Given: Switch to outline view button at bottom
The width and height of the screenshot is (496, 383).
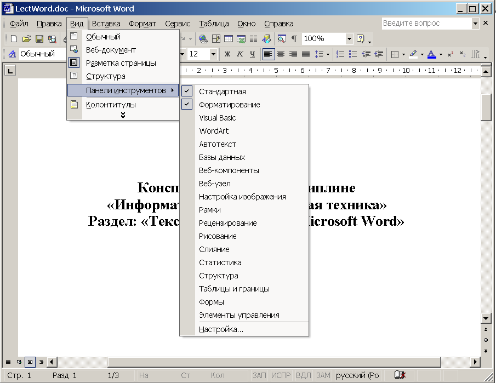Looking at the screenshot, I should pyautogui.click(x=41, y=362).
